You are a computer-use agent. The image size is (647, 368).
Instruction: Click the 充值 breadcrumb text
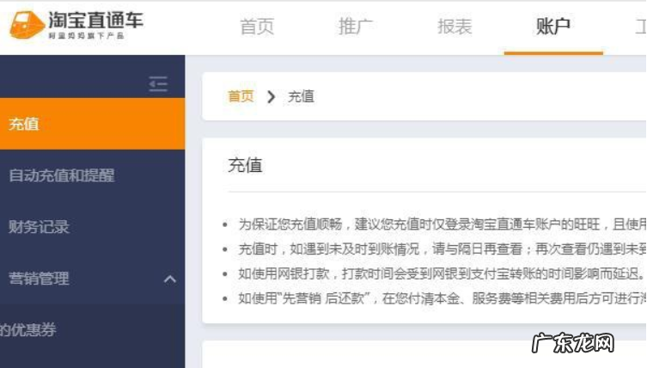pyautogui.click(x=301, y=96)
